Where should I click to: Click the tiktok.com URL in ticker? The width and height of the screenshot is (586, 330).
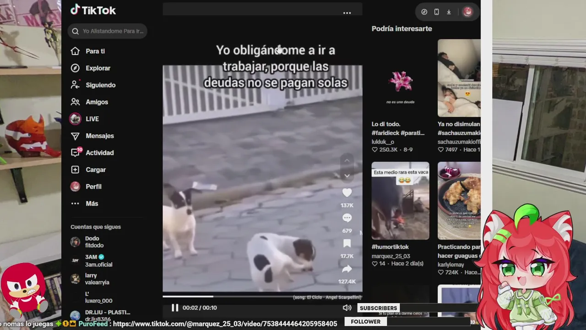(225, 324)
